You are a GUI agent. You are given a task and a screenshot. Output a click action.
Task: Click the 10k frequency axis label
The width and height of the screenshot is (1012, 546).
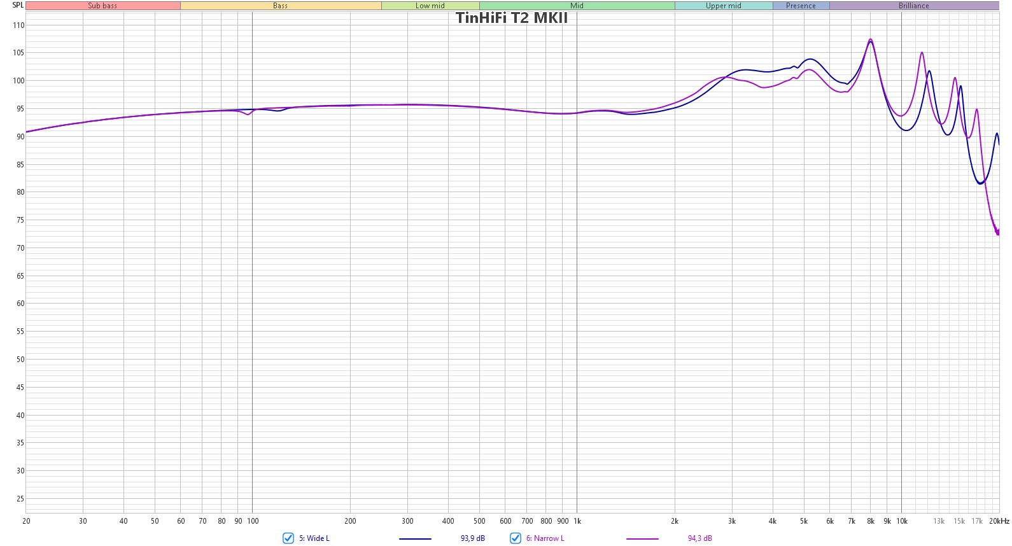pyautogui.click(x=902, y=521)
